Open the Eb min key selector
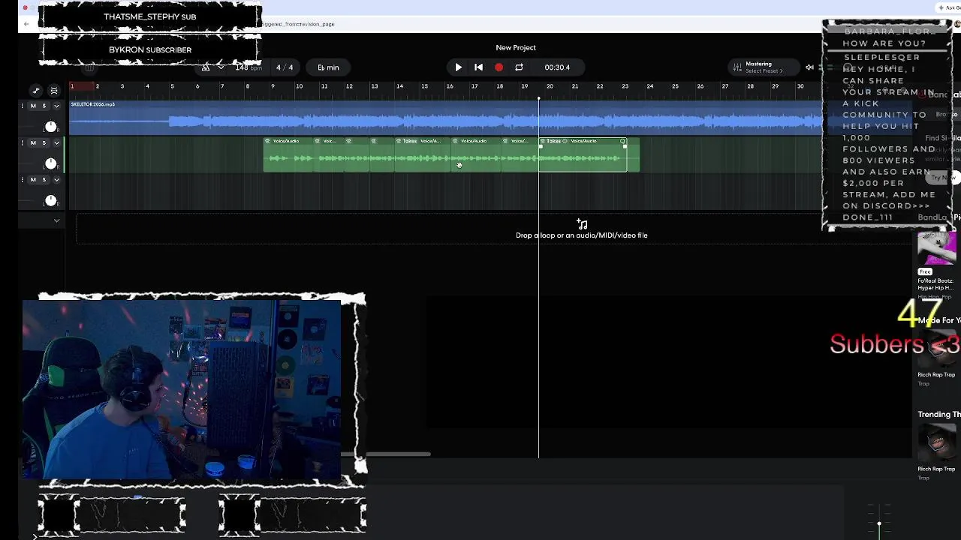The width and height of the screenshot is (961, 540). pos(328,67)
